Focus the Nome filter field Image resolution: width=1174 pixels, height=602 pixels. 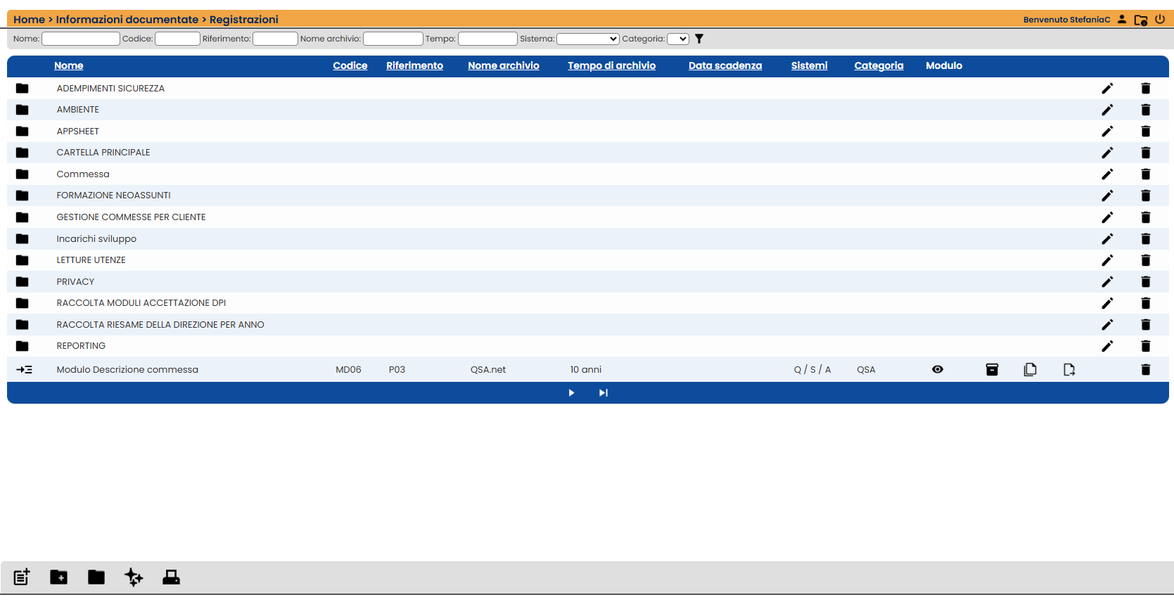[81, 39]
